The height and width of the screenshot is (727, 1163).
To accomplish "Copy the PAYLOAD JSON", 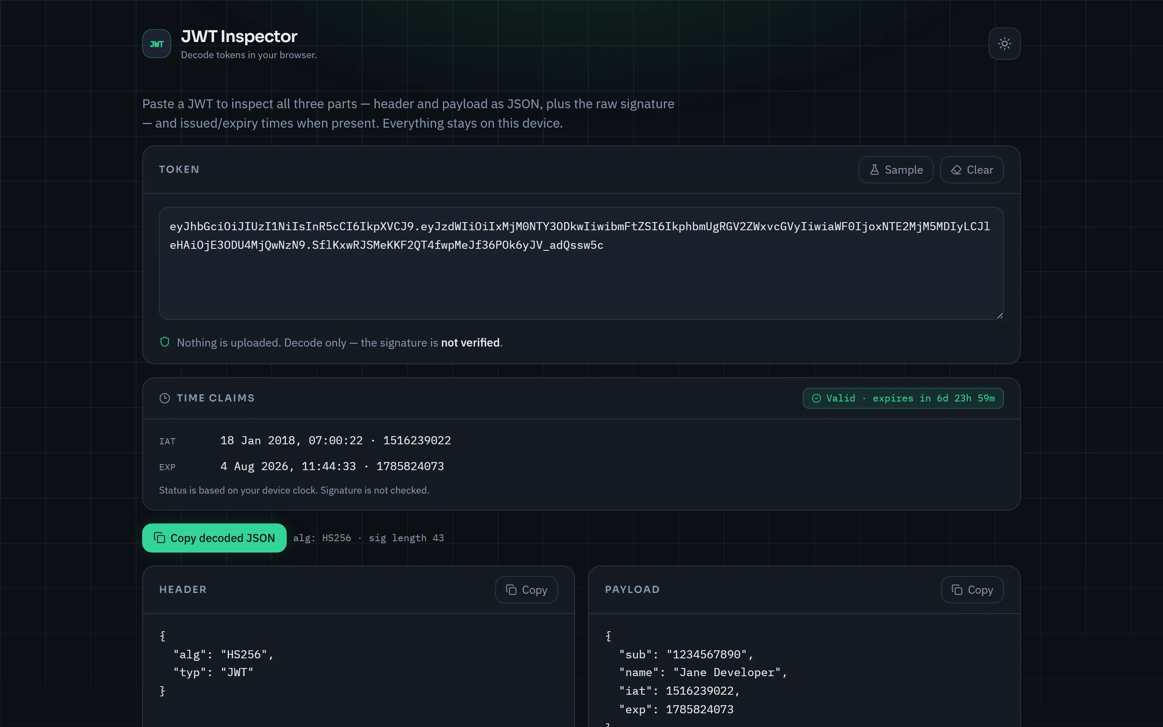I will (x=972, y=590).
